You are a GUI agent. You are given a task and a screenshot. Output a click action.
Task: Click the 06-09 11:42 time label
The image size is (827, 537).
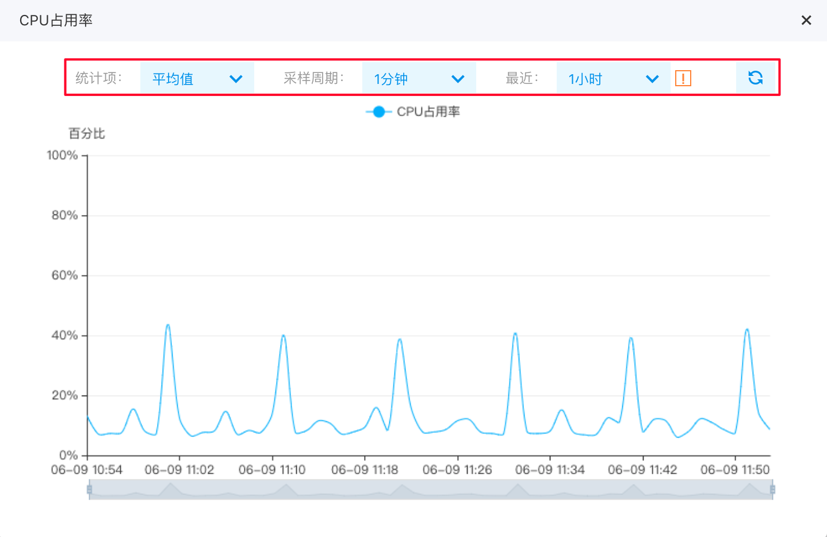tap(642, 470)
